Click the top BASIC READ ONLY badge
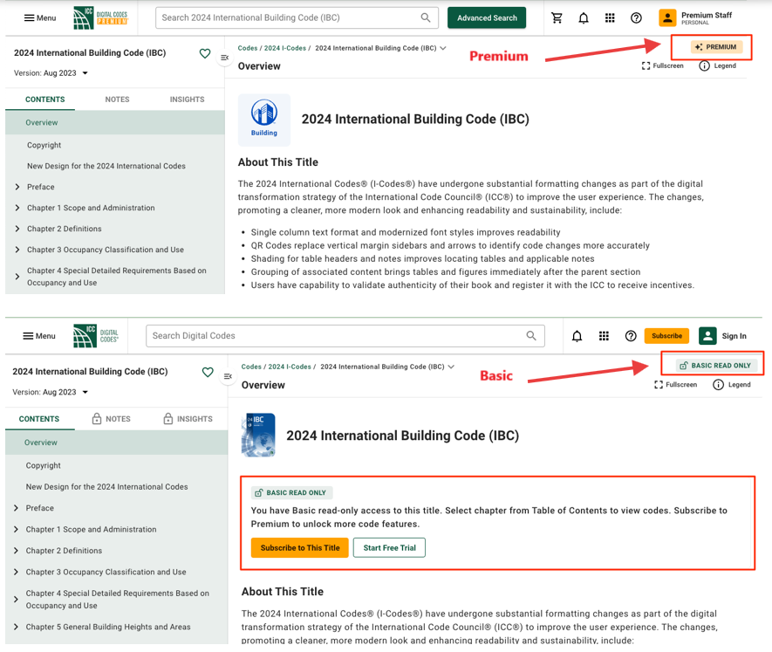Screen dimensions: 772x652 coord(716,365)
